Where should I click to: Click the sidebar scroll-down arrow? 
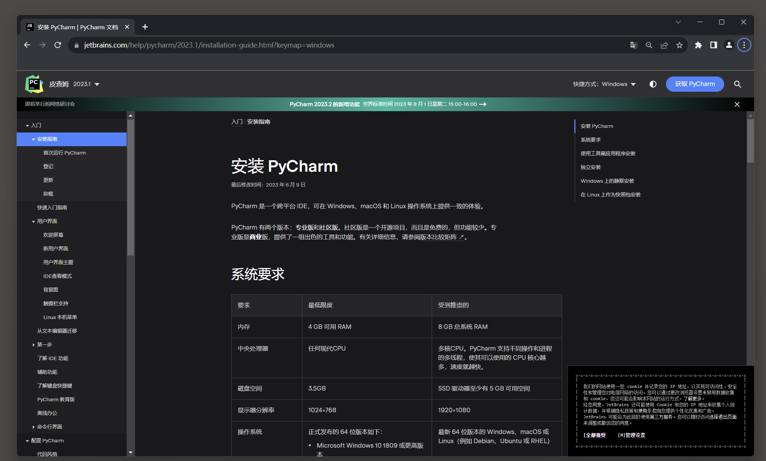tap(130, 452)
